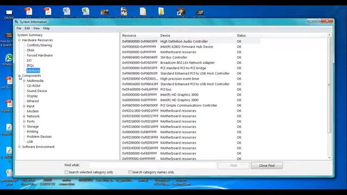The width and height of the screenshot is (347, 195).
Task: Expand the Multimedia node
Action: [24, 81]
